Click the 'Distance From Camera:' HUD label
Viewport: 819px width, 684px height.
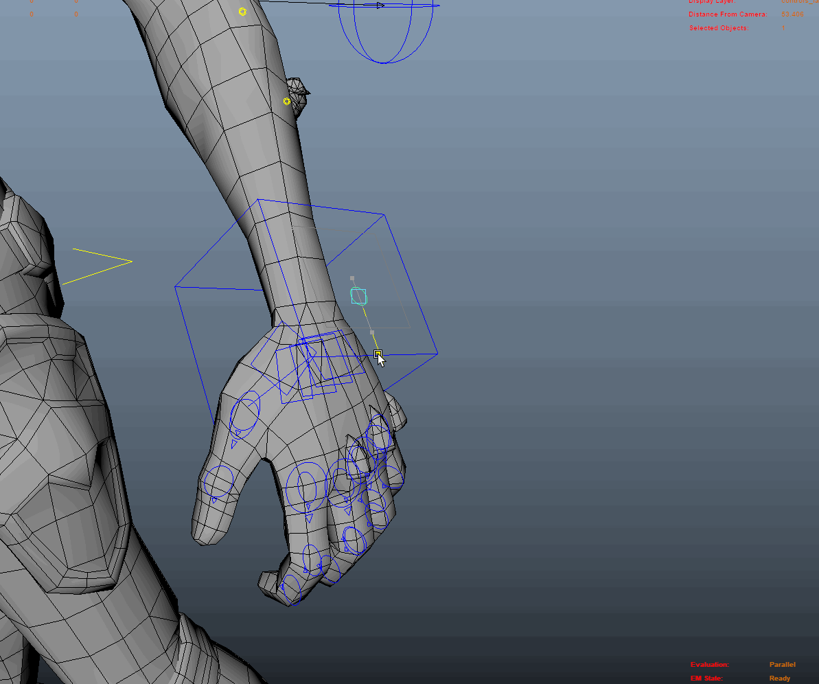point(728,14)
